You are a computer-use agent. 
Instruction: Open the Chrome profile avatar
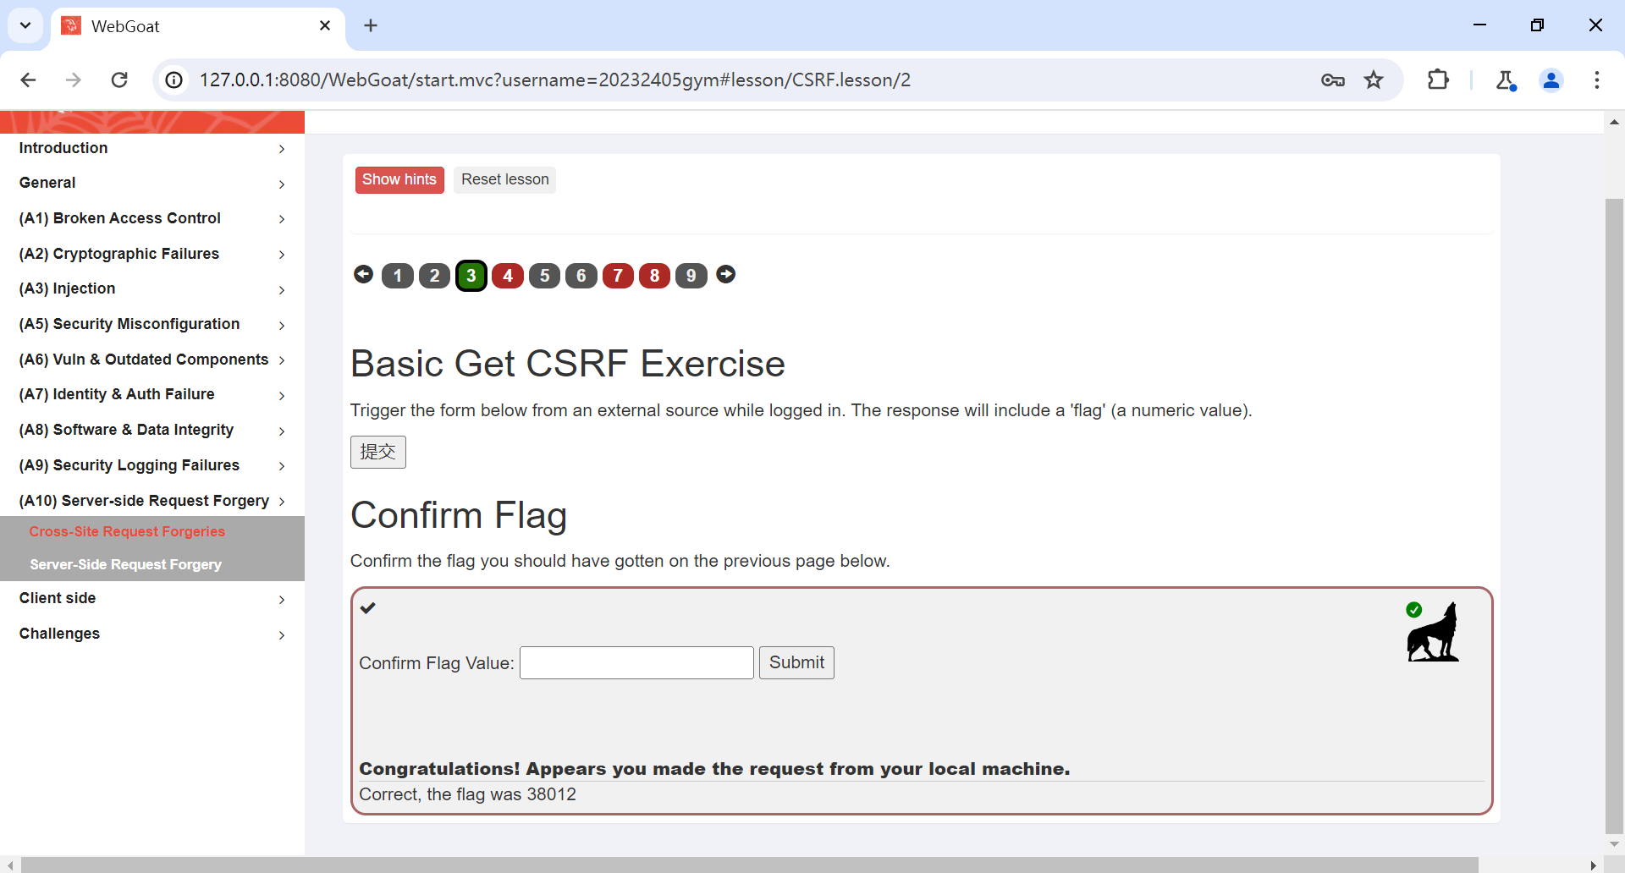click(x=1551, y=80)
